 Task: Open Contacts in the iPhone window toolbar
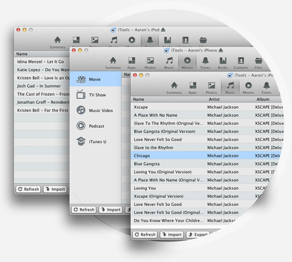click(x=241, y=62)
